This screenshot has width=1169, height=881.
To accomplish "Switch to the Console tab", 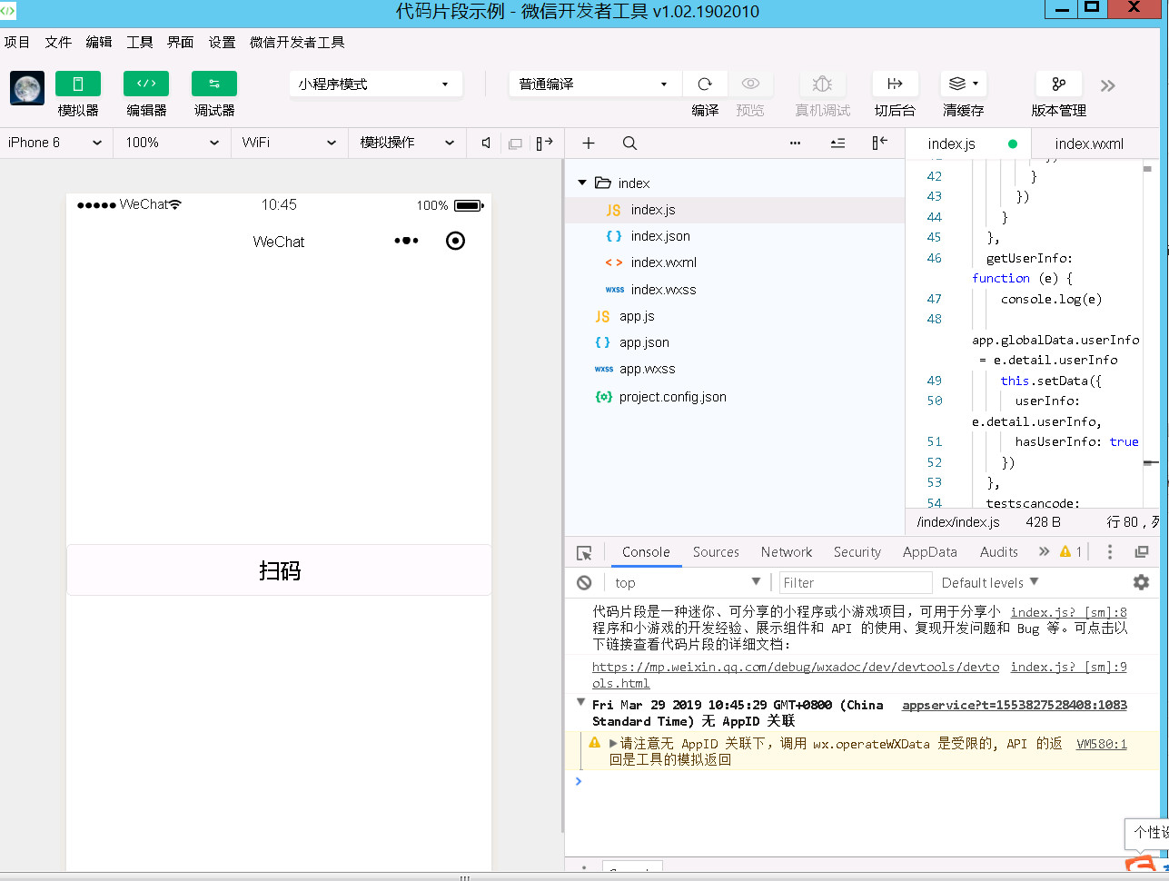I will click(646, 552).
